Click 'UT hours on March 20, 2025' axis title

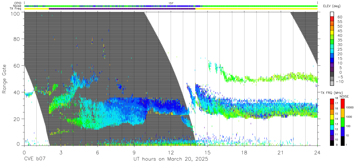coord(171,159)
